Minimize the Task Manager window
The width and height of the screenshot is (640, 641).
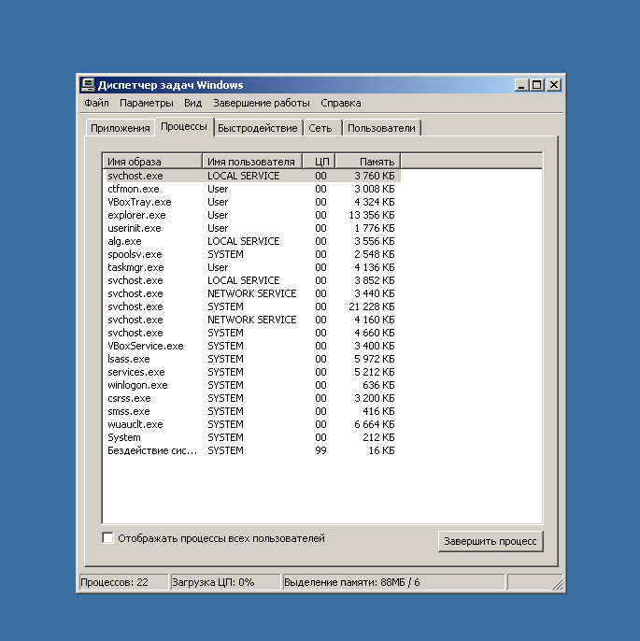point(521,85)
